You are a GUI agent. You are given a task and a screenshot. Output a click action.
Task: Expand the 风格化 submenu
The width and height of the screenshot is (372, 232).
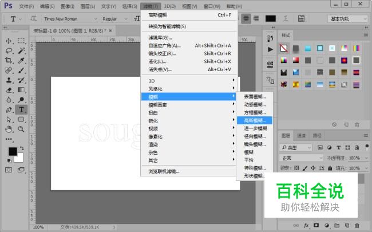(x=189, y=89)
